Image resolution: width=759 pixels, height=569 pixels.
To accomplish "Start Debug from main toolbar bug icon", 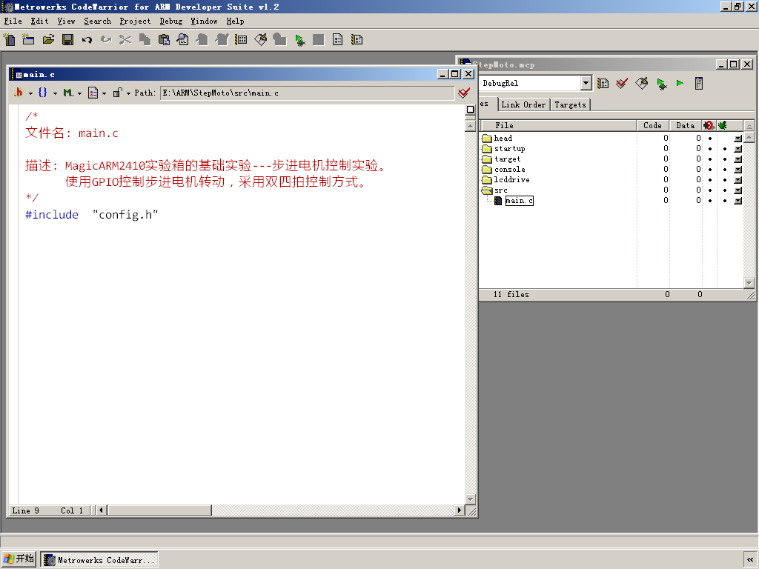I will click(299, 40).
